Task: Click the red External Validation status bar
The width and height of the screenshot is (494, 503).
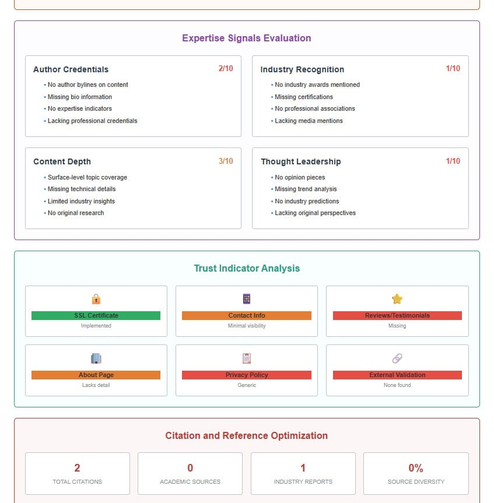Action: (397, 375)
